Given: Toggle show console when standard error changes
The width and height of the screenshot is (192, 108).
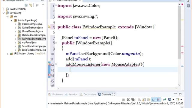Looking at the screenshot, I should 158,100.
